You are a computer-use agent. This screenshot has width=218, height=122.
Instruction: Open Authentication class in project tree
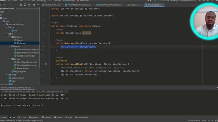click(x=17, y=78)
